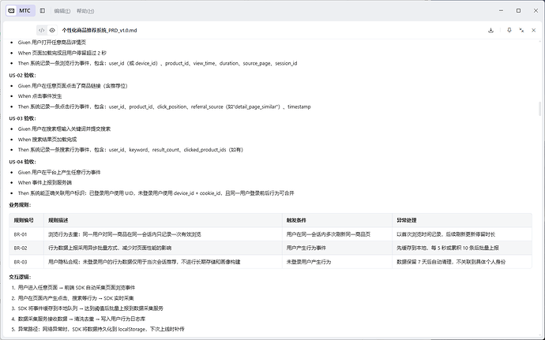
Task: Click step 3 'SDK 将事件缓存到本地队列'
Action: (x=91, y=308)
